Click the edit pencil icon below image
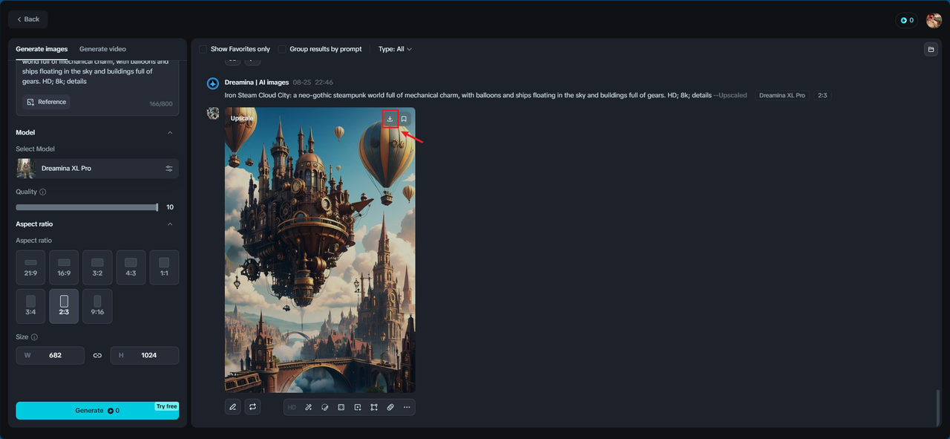 click(x=233, y=407)
